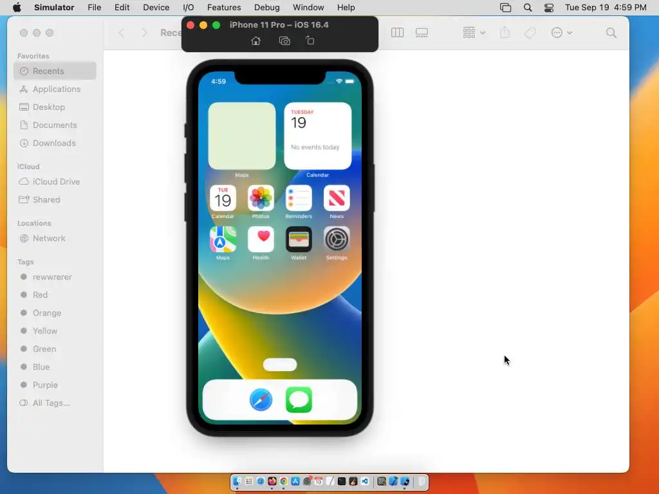Select the Green tag

coord(55,349)
